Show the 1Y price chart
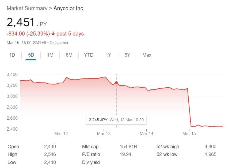 click(108, 55)
